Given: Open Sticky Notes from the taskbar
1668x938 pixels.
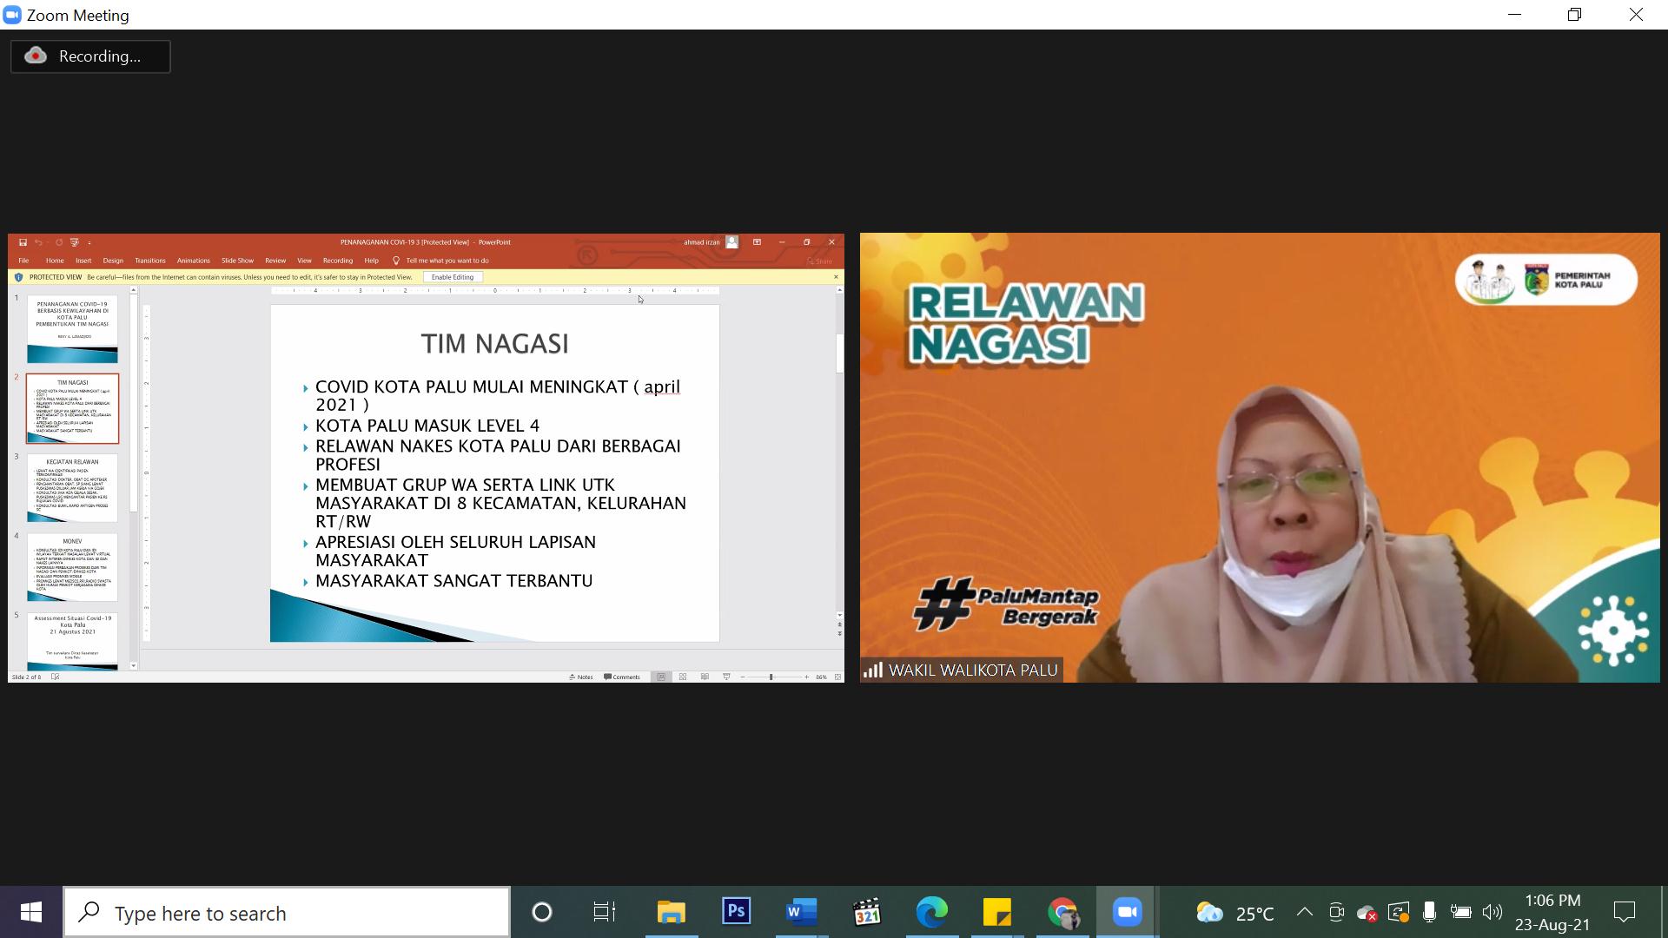Looking at the screenshot, I should [996, 912].
